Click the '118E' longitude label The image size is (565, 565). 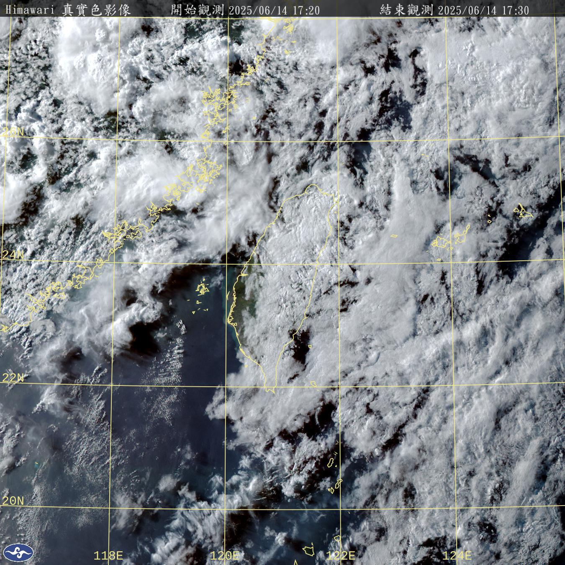click(108, 556)
